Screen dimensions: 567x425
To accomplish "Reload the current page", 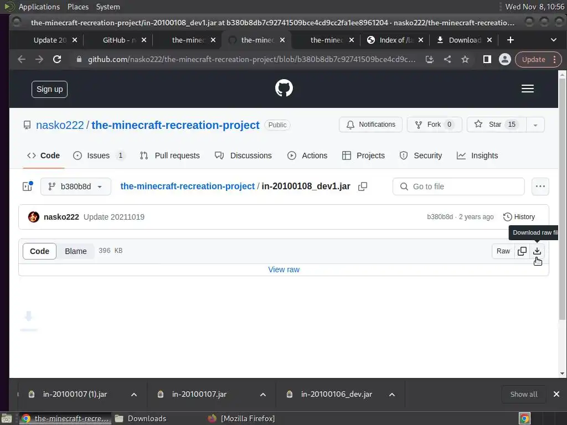I will (57, 59).
